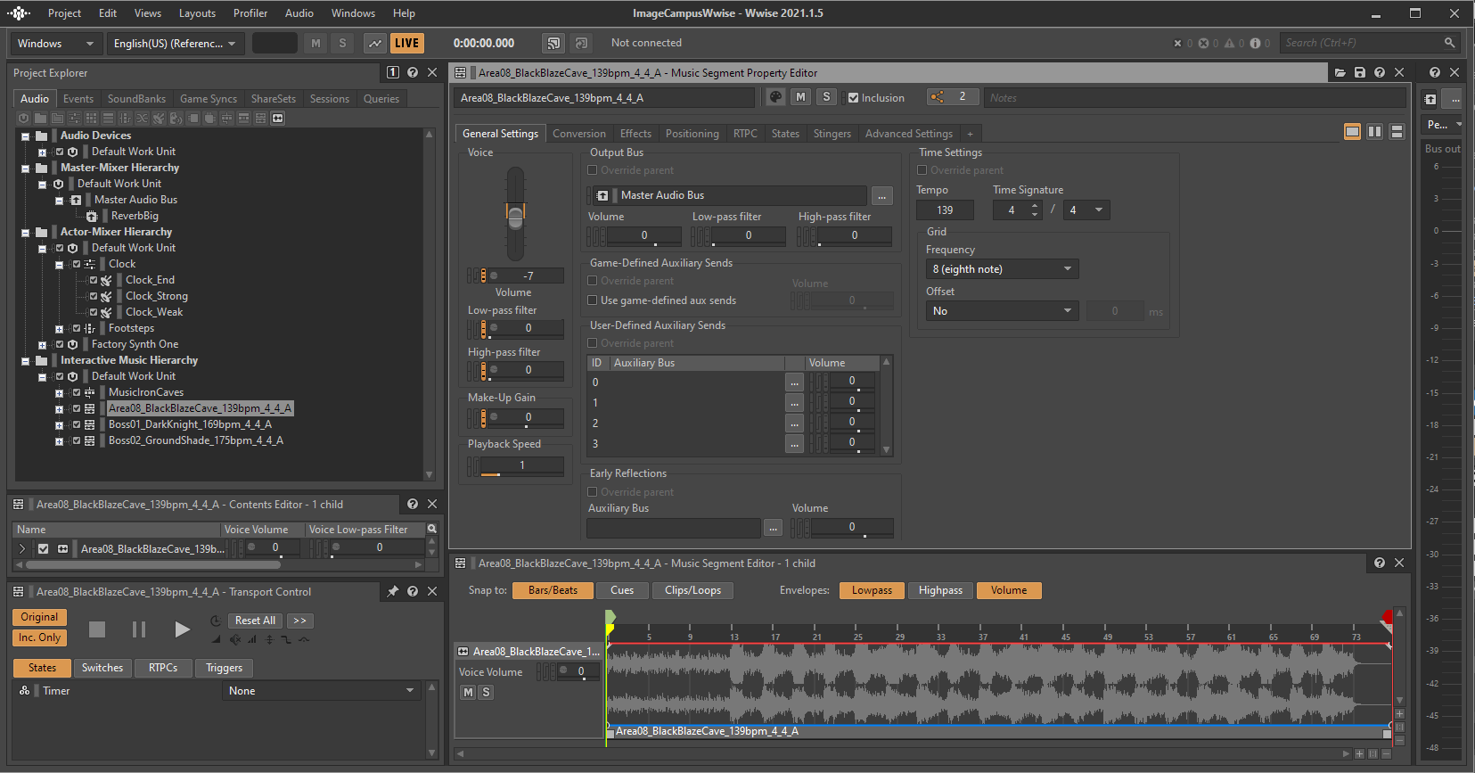Click the Reset All button
Image resolution: width=1475 pixels, height=773 pixels.
(255, 621)
